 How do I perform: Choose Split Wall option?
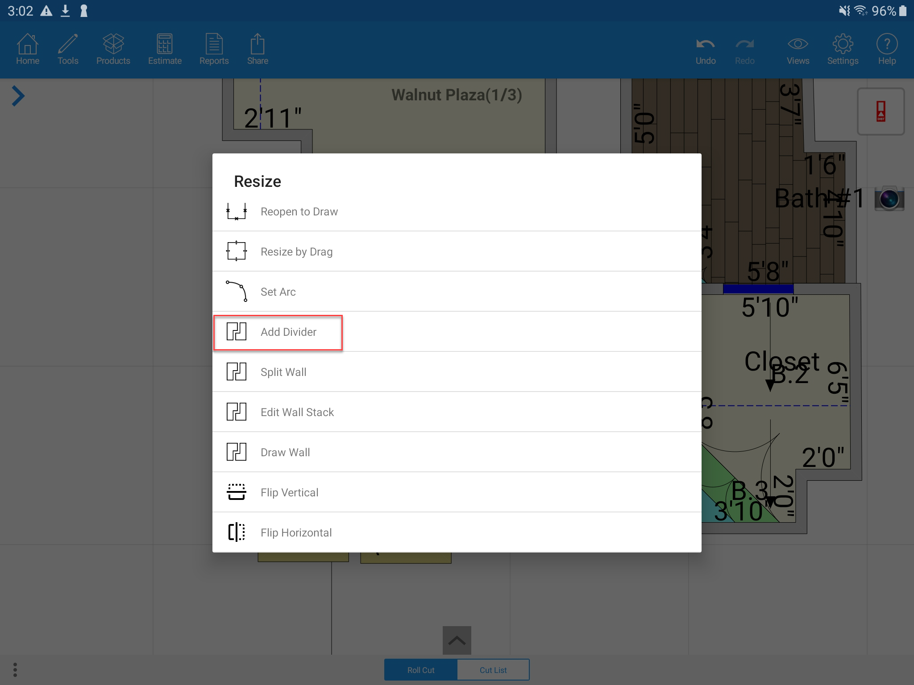click(283, 372)
